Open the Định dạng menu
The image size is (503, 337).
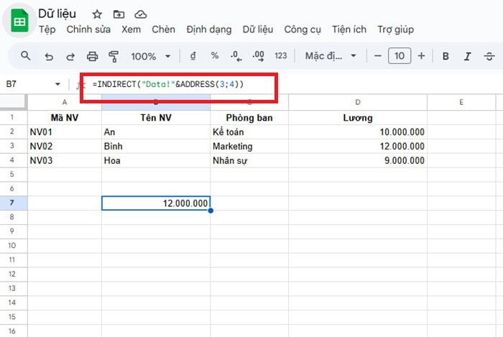tap(208, 29)
